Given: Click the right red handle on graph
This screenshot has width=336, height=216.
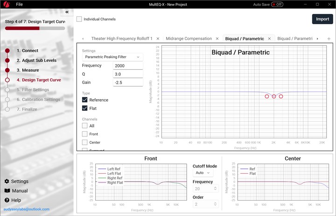Looking at the screenshot, I should click(281, 96).
